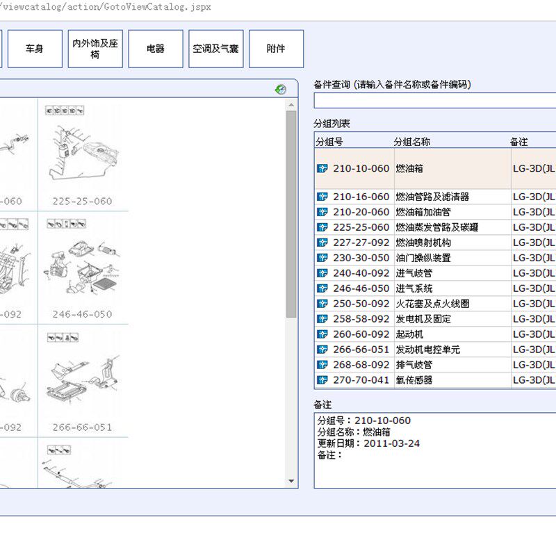Click the icon beside 210-16-060
This screenshot has height=556, width=556.
pos(322,197)
